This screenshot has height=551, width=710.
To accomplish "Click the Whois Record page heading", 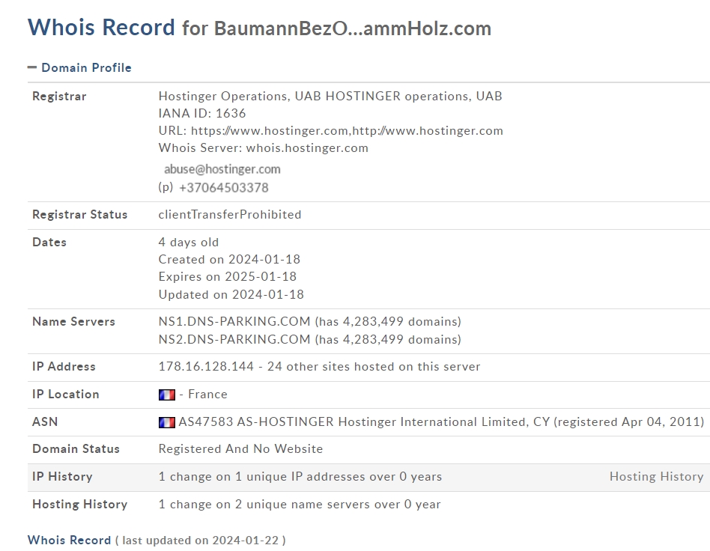I will click(x=101, y=27).
